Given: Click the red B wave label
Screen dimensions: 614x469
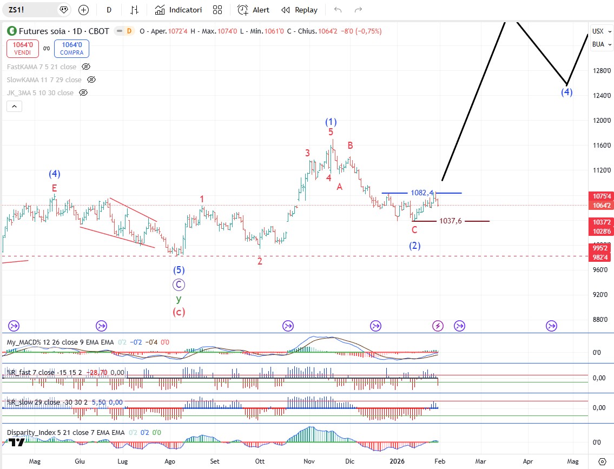Looking at the screenshot, I should click(x=350, y=145).
